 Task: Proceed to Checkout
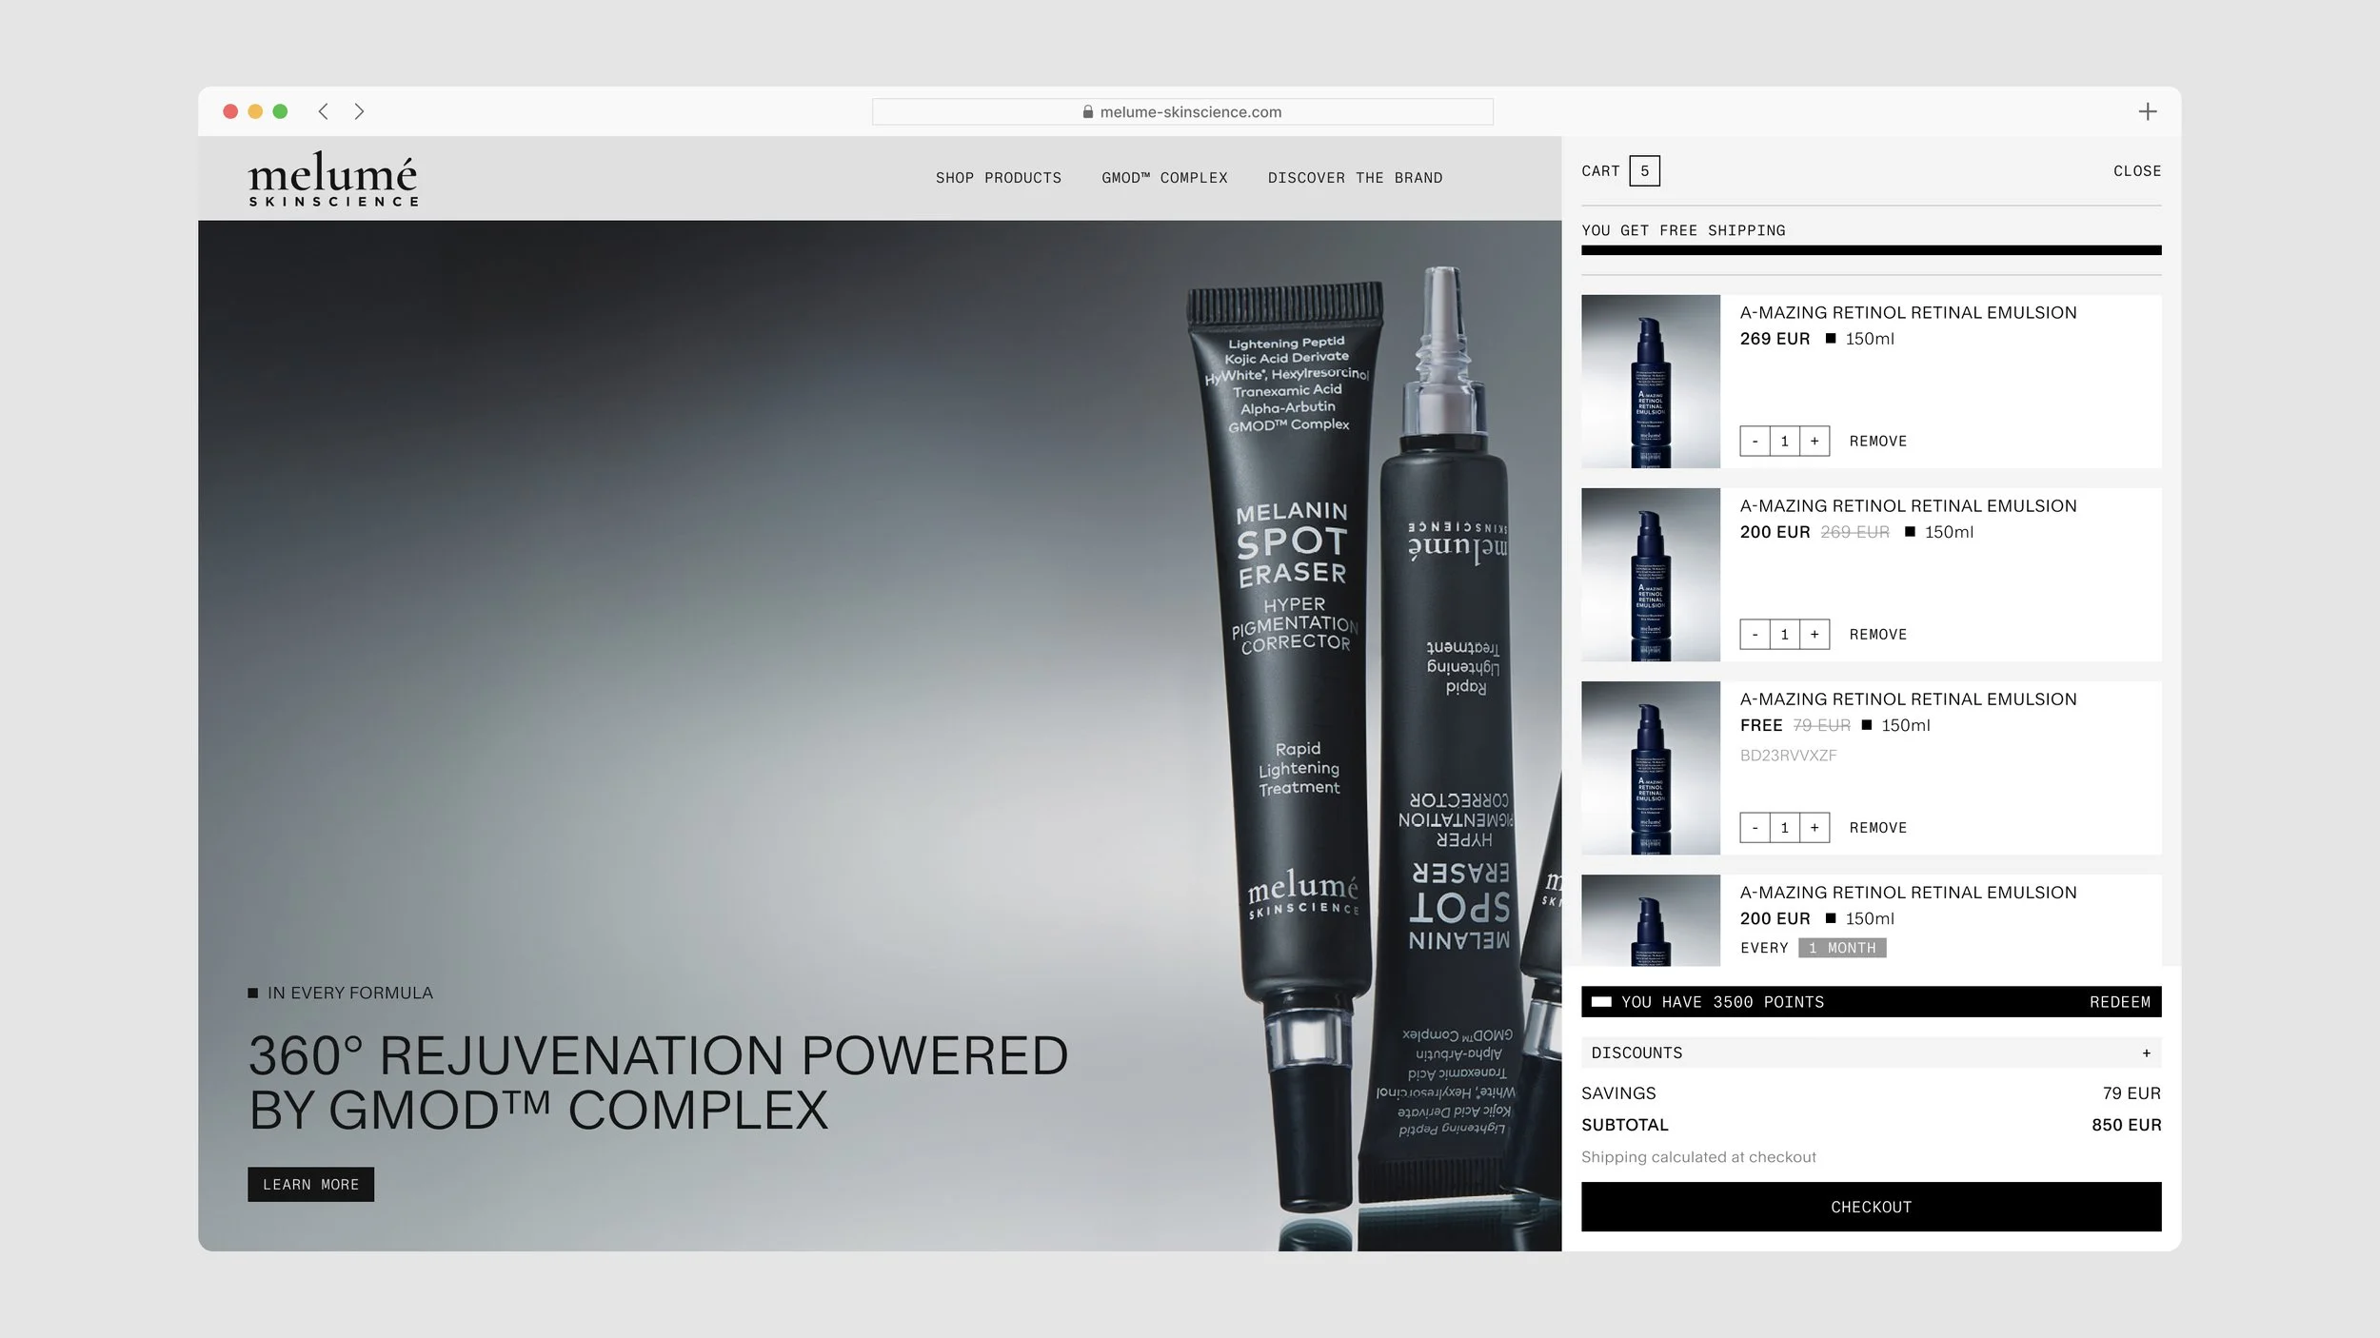[x=1871, y=1207]
